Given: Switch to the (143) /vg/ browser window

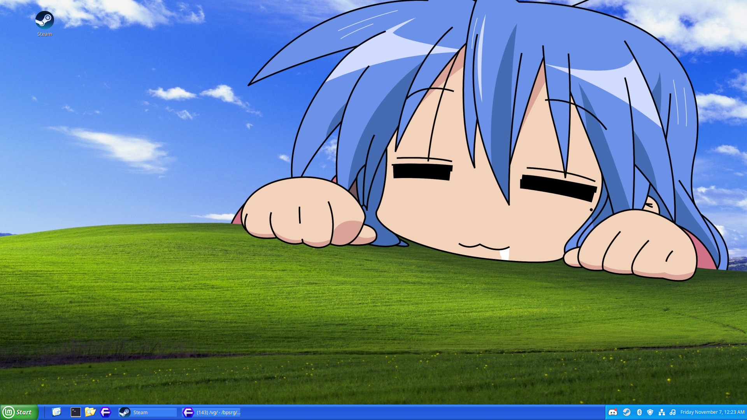Looking at the screenshot, I should coord(212,412).
